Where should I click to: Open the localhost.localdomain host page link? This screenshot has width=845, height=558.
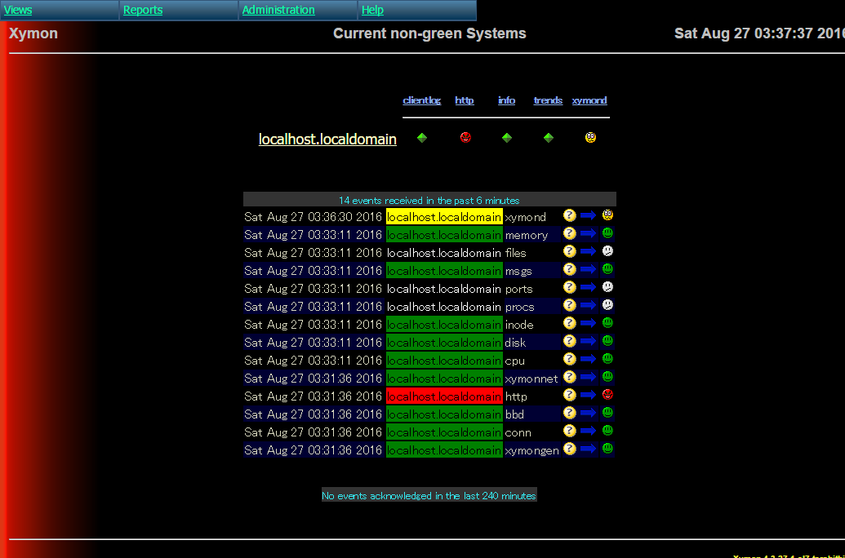[327, 139]
